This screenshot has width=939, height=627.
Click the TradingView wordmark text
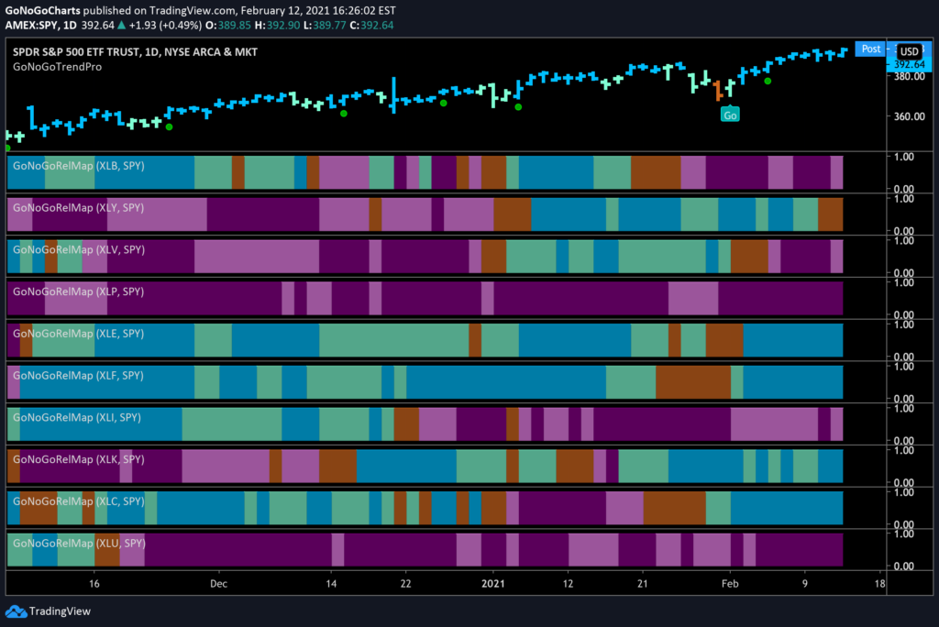tap(60, 611)
